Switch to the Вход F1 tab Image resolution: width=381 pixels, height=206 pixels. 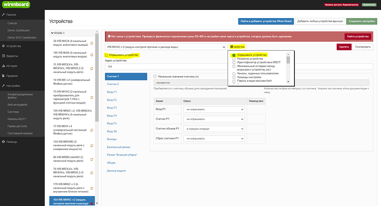[112, 92]
